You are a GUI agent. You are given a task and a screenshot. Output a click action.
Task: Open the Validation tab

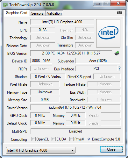(x=54, y=13)
